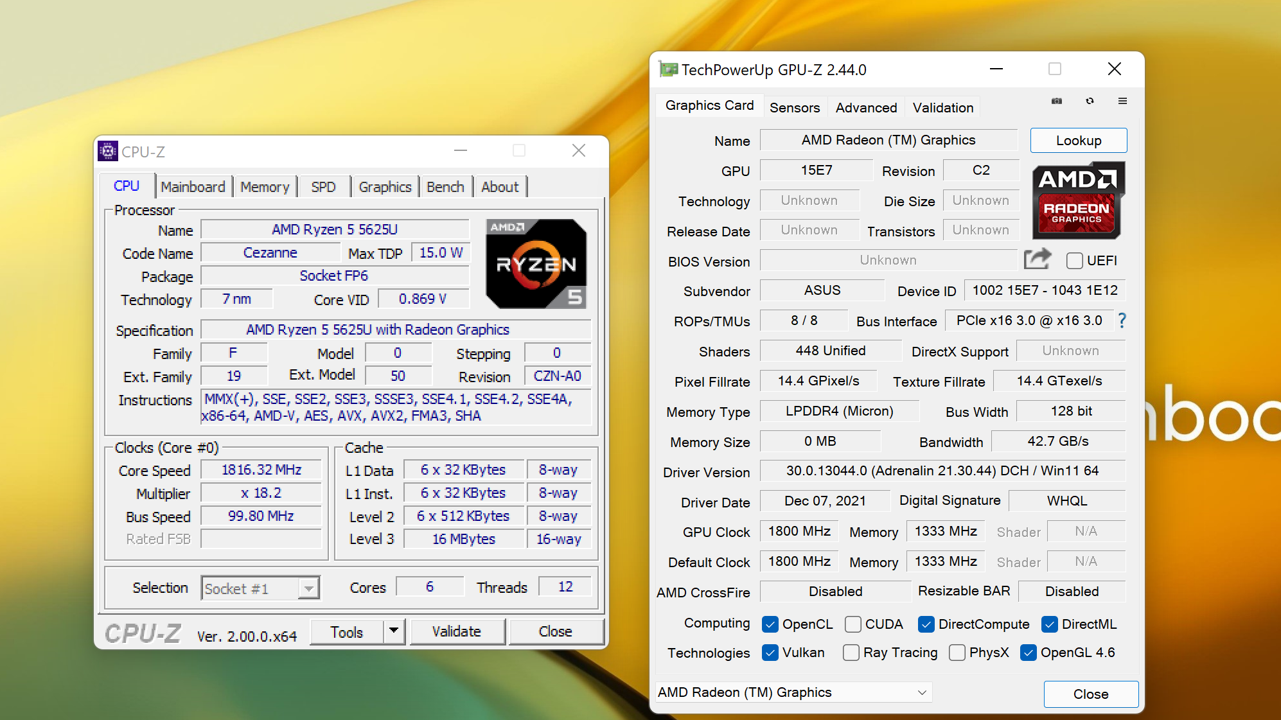
Task: Toggle the PhysX checkbox
Action: [957, 653]
